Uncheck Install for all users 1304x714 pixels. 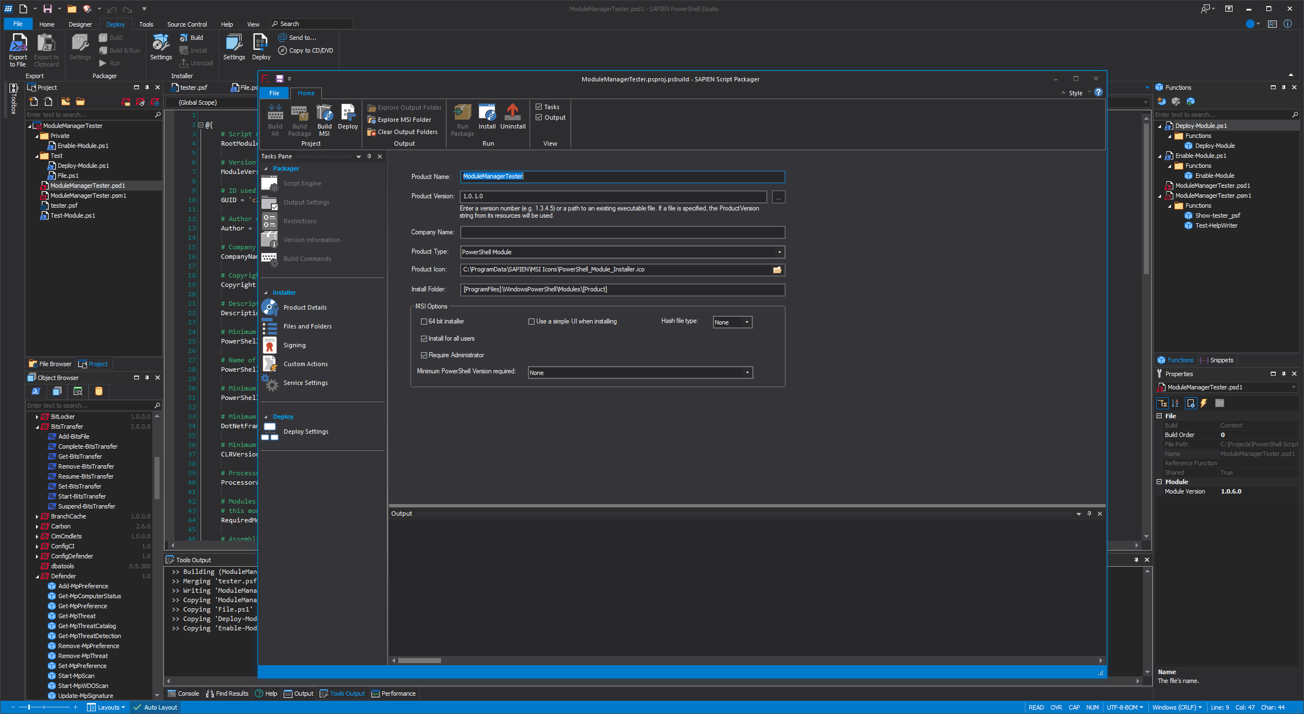(x=424, y=338)
